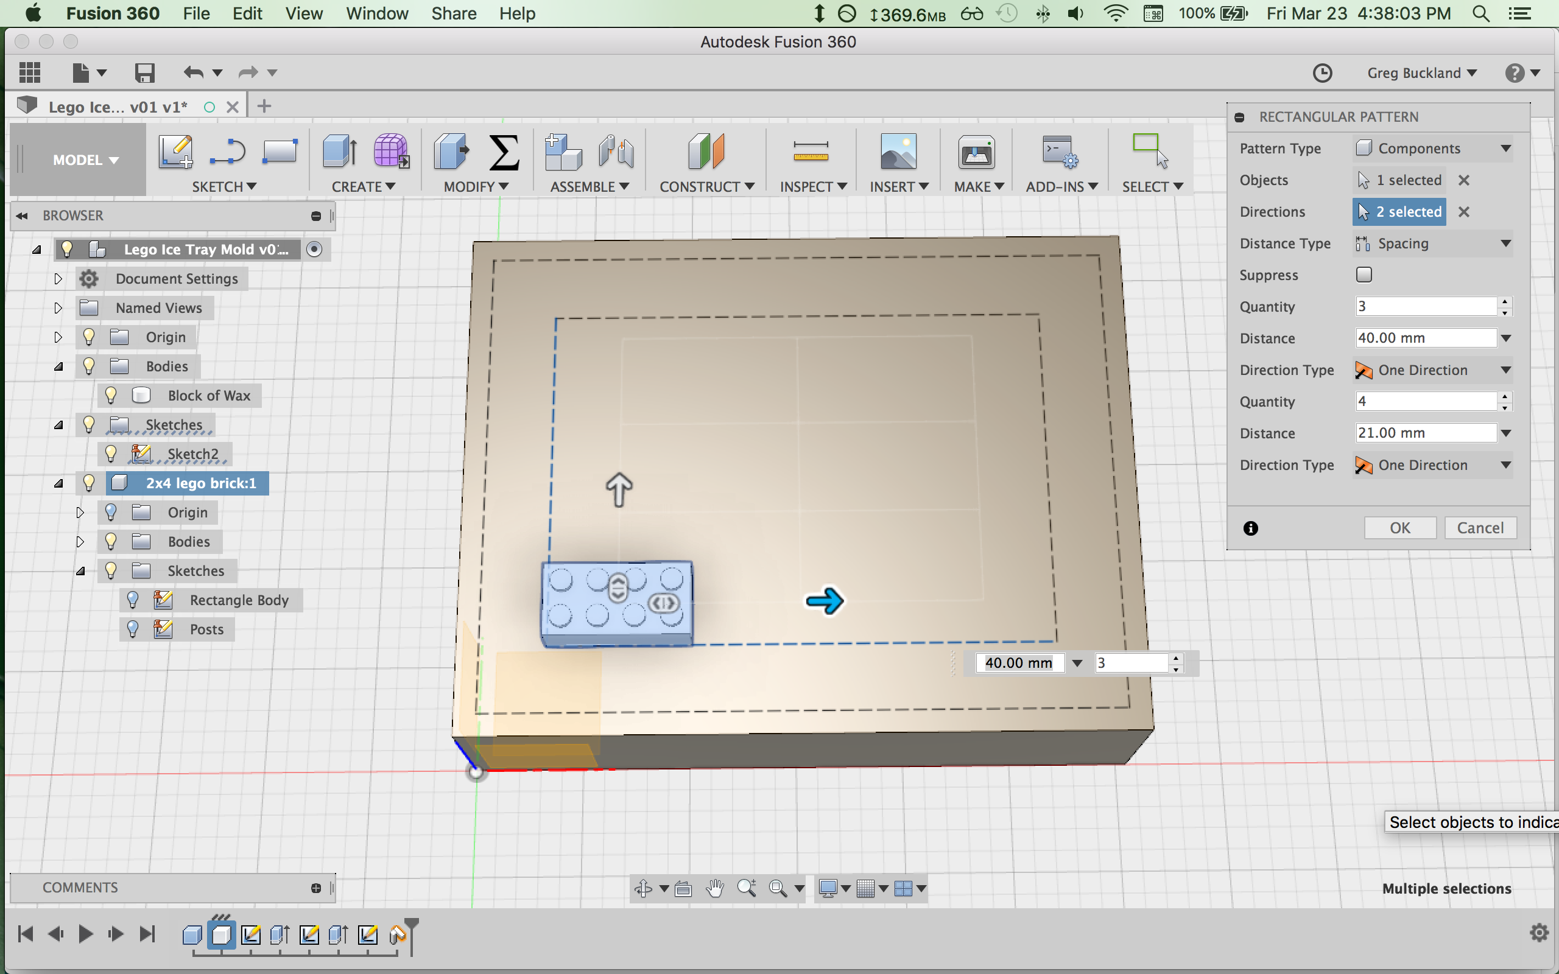Viewport: 1559px width, 974px height.
Task: Open first Direction Type One Direction dropdown
Action: [x=1433, y=370]
